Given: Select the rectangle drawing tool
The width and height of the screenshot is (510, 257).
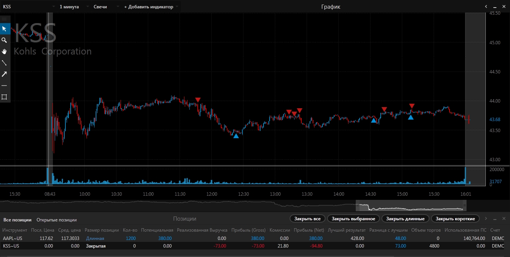Looking at the screenshot, I should click(x=5, y=97).
